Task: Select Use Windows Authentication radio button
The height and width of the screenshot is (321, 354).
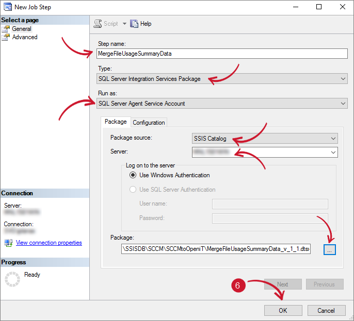Action: 133,175
